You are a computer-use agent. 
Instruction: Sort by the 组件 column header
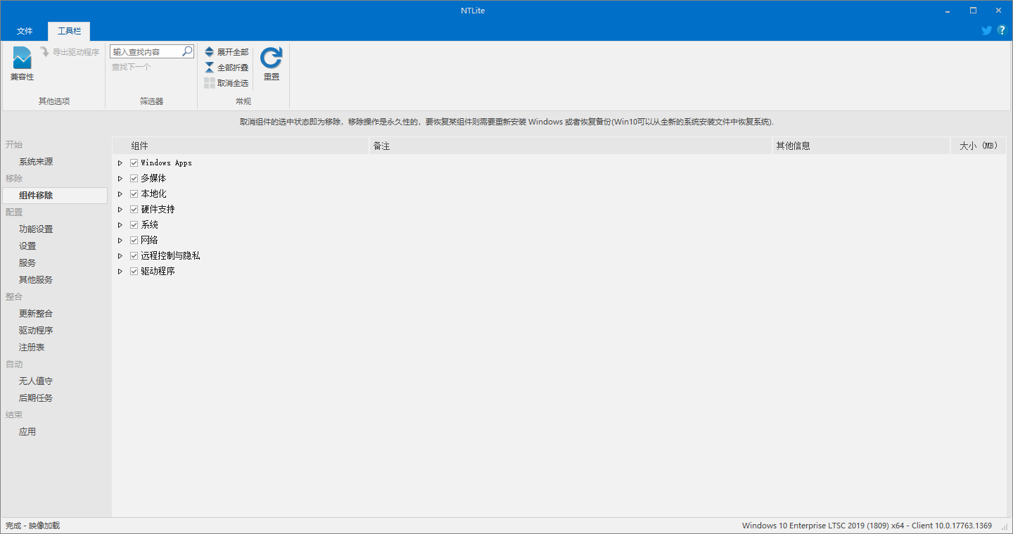pos(241,146)
